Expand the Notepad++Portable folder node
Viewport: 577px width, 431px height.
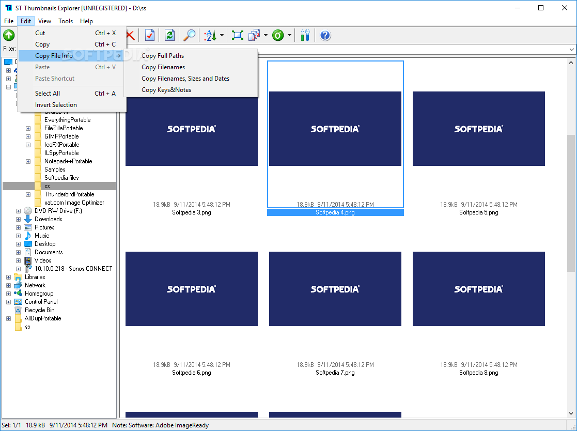click(28, 161)
